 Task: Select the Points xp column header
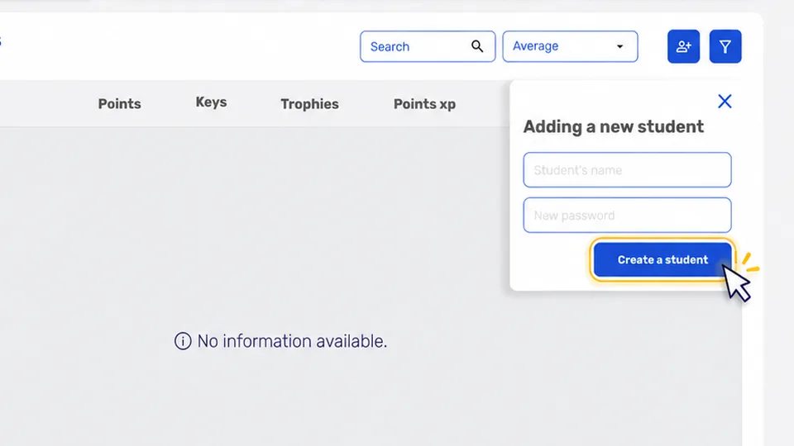pos(425,104)
